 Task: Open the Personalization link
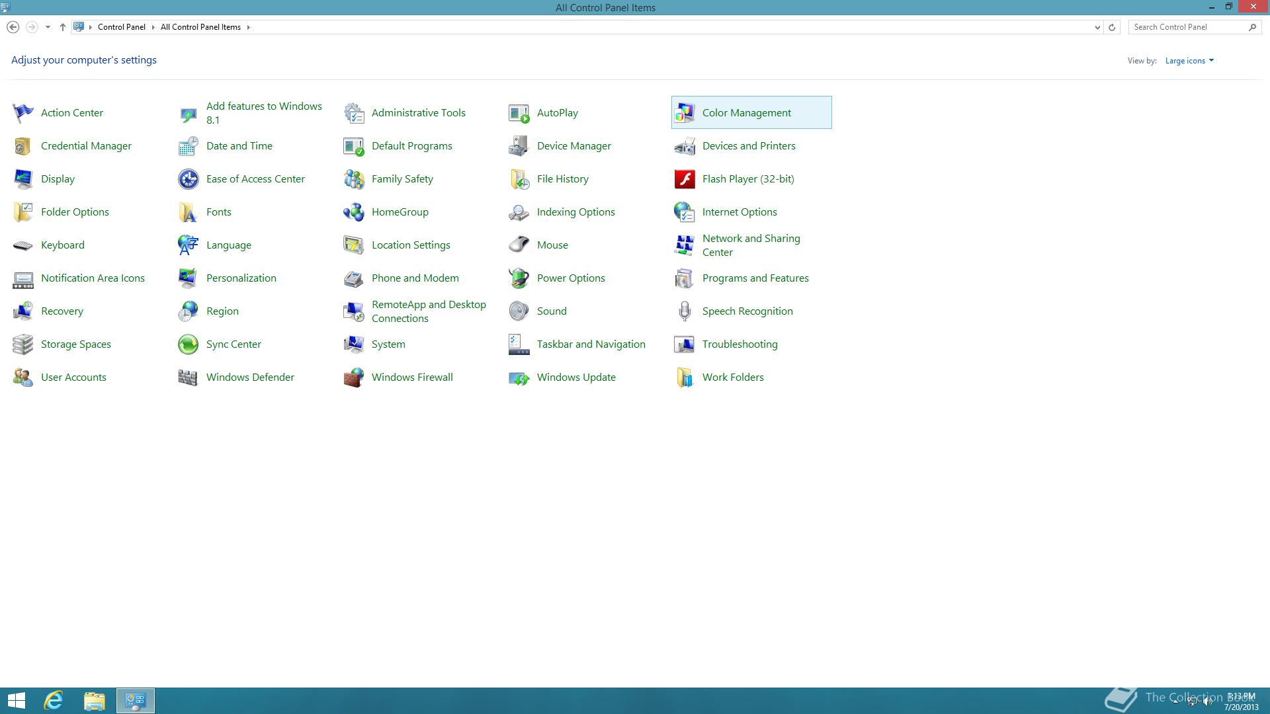pyautogui.click(x=241, y=278)
